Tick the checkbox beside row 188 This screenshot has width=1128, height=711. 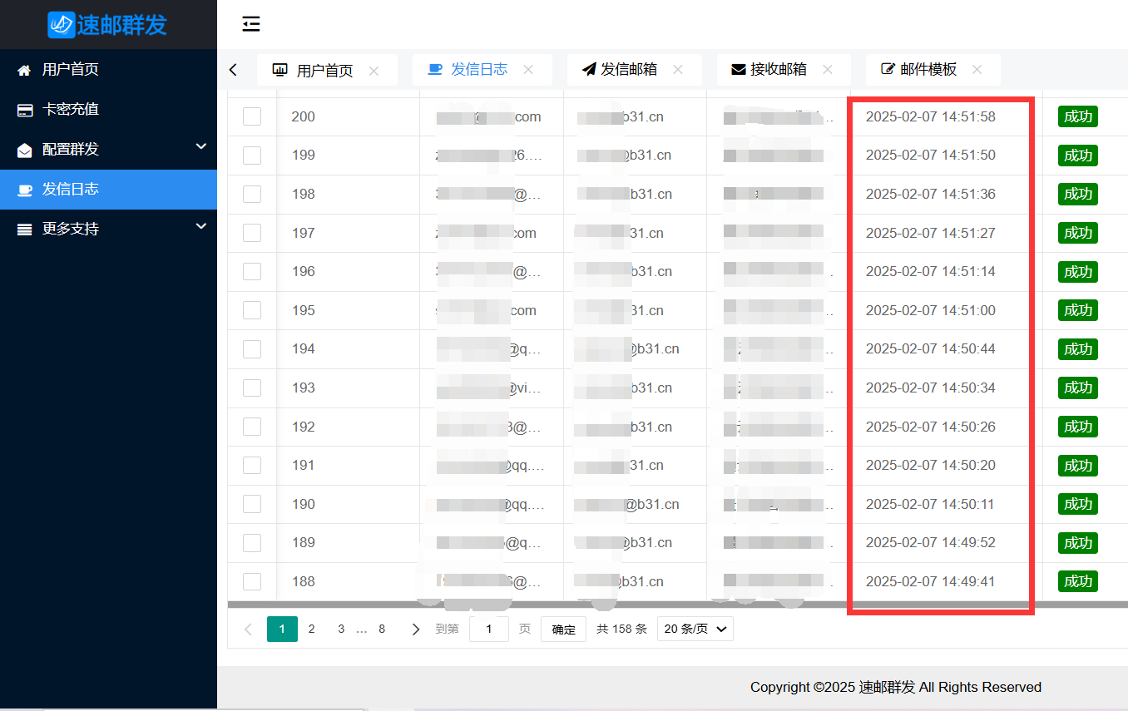(252, 581)
